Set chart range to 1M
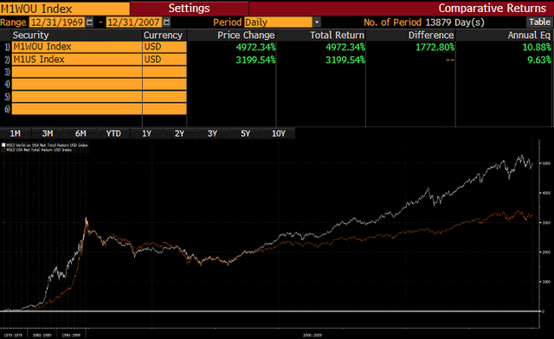This screenshot has width=554, height=339. pyautogui.click(x=16, y=133)
